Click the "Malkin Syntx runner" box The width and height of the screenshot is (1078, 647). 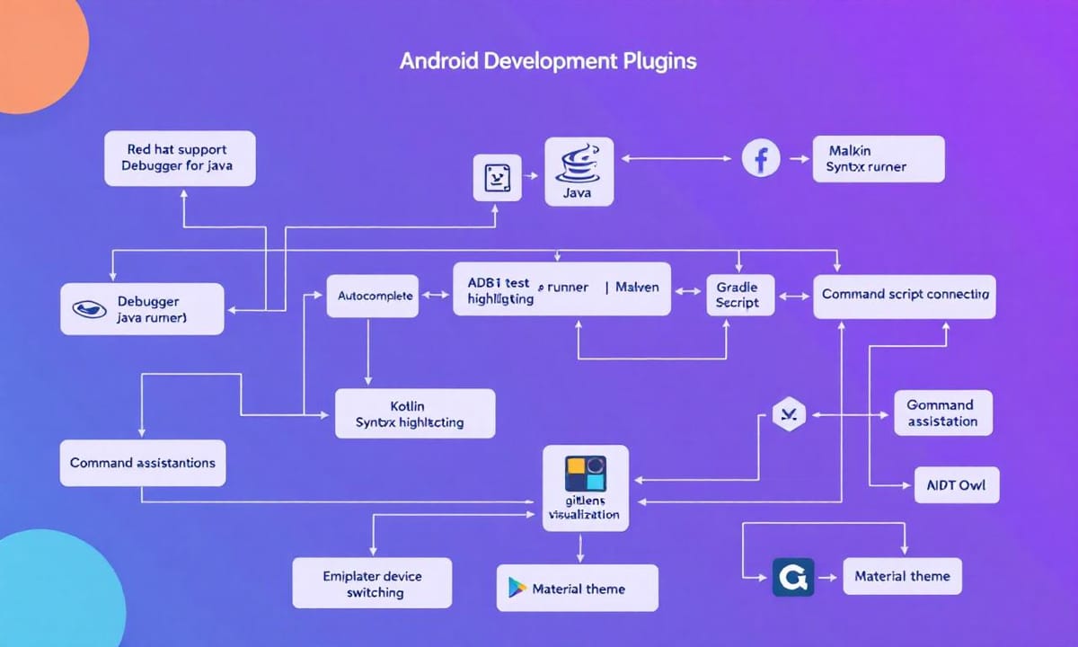tap(879, 159)
